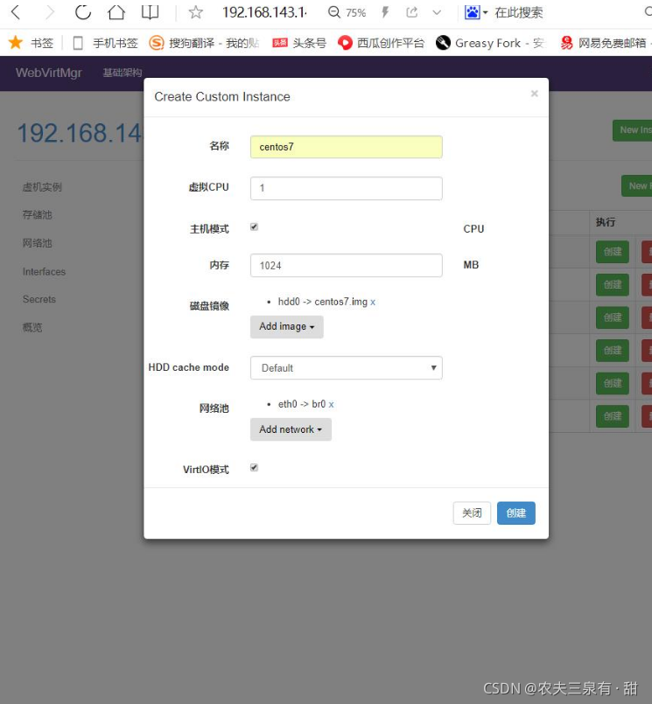Reload the page with the refresh icon
The height and width of the screenshot is (704, 652).
pyautogui.click(x=83, y=12)
